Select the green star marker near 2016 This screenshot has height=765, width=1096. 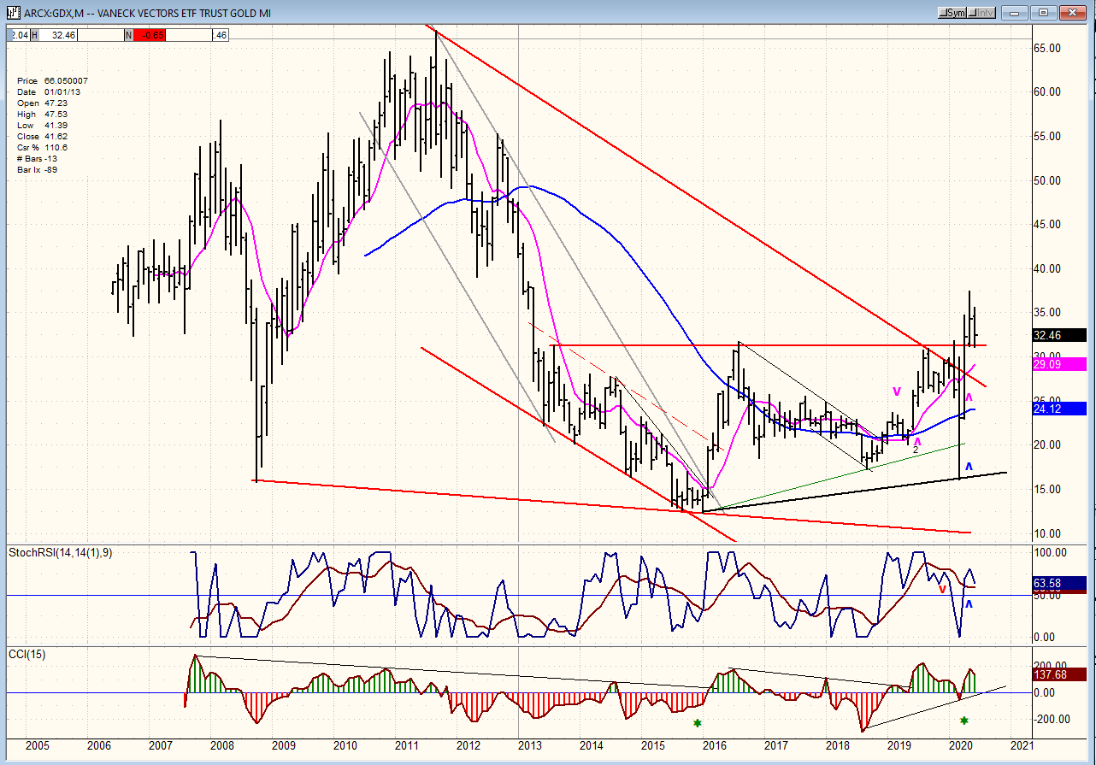tap(698, 723)
